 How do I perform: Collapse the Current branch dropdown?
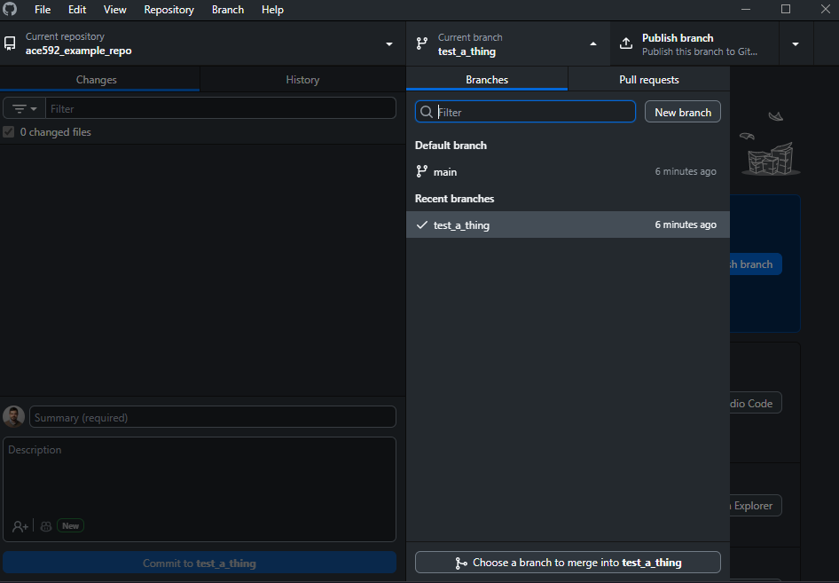(x=593, y=44)
